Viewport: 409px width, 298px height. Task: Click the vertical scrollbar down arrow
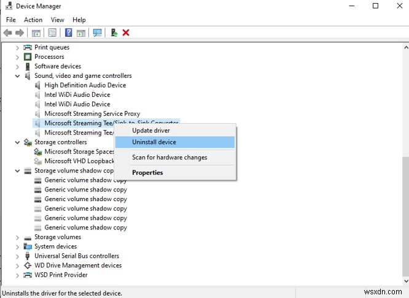point(406,281)
